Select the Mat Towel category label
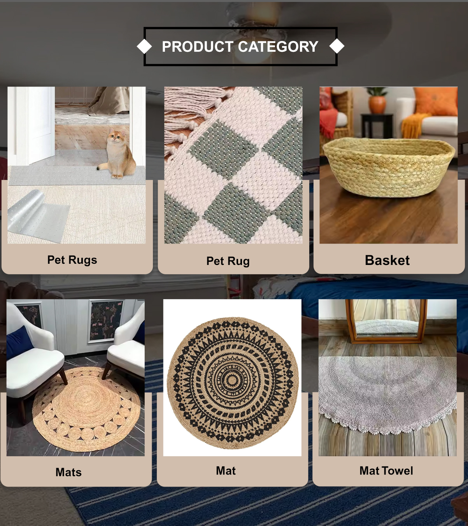This screenshot has height=526, width=468. pyautogui.click(x=386, y=471)
